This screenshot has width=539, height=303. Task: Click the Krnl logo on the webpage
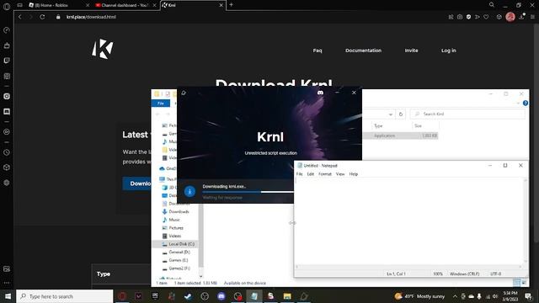[x=103, y=49]
